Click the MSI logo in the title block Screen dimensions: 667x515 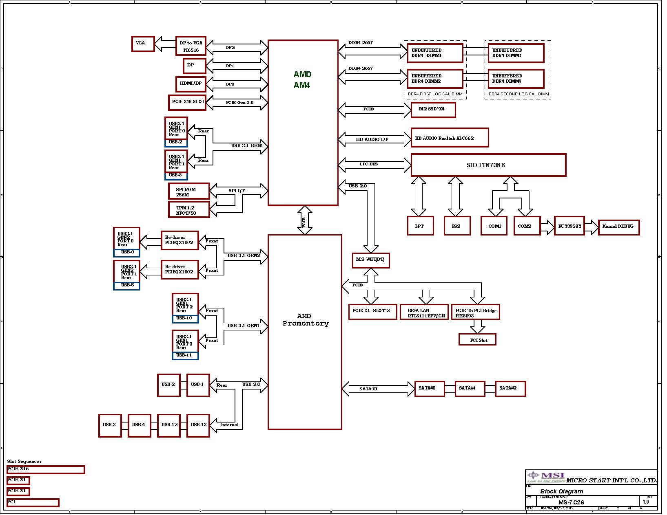(x=546, y=477)
